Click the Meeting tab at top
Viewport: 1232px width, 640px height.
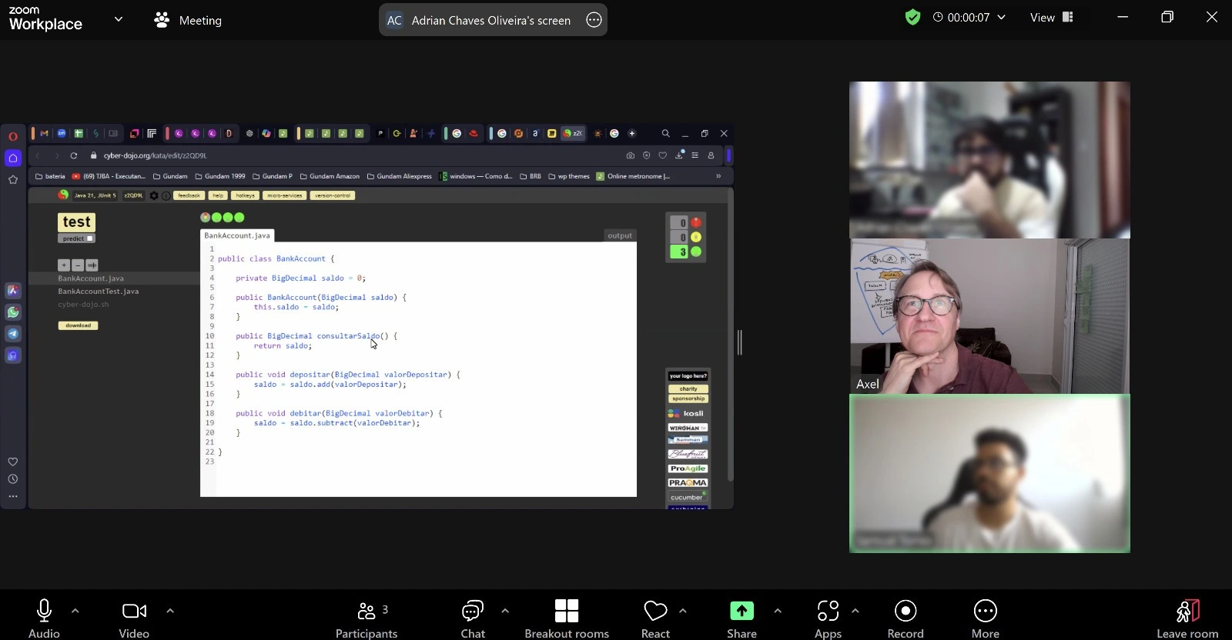[189, 20]
